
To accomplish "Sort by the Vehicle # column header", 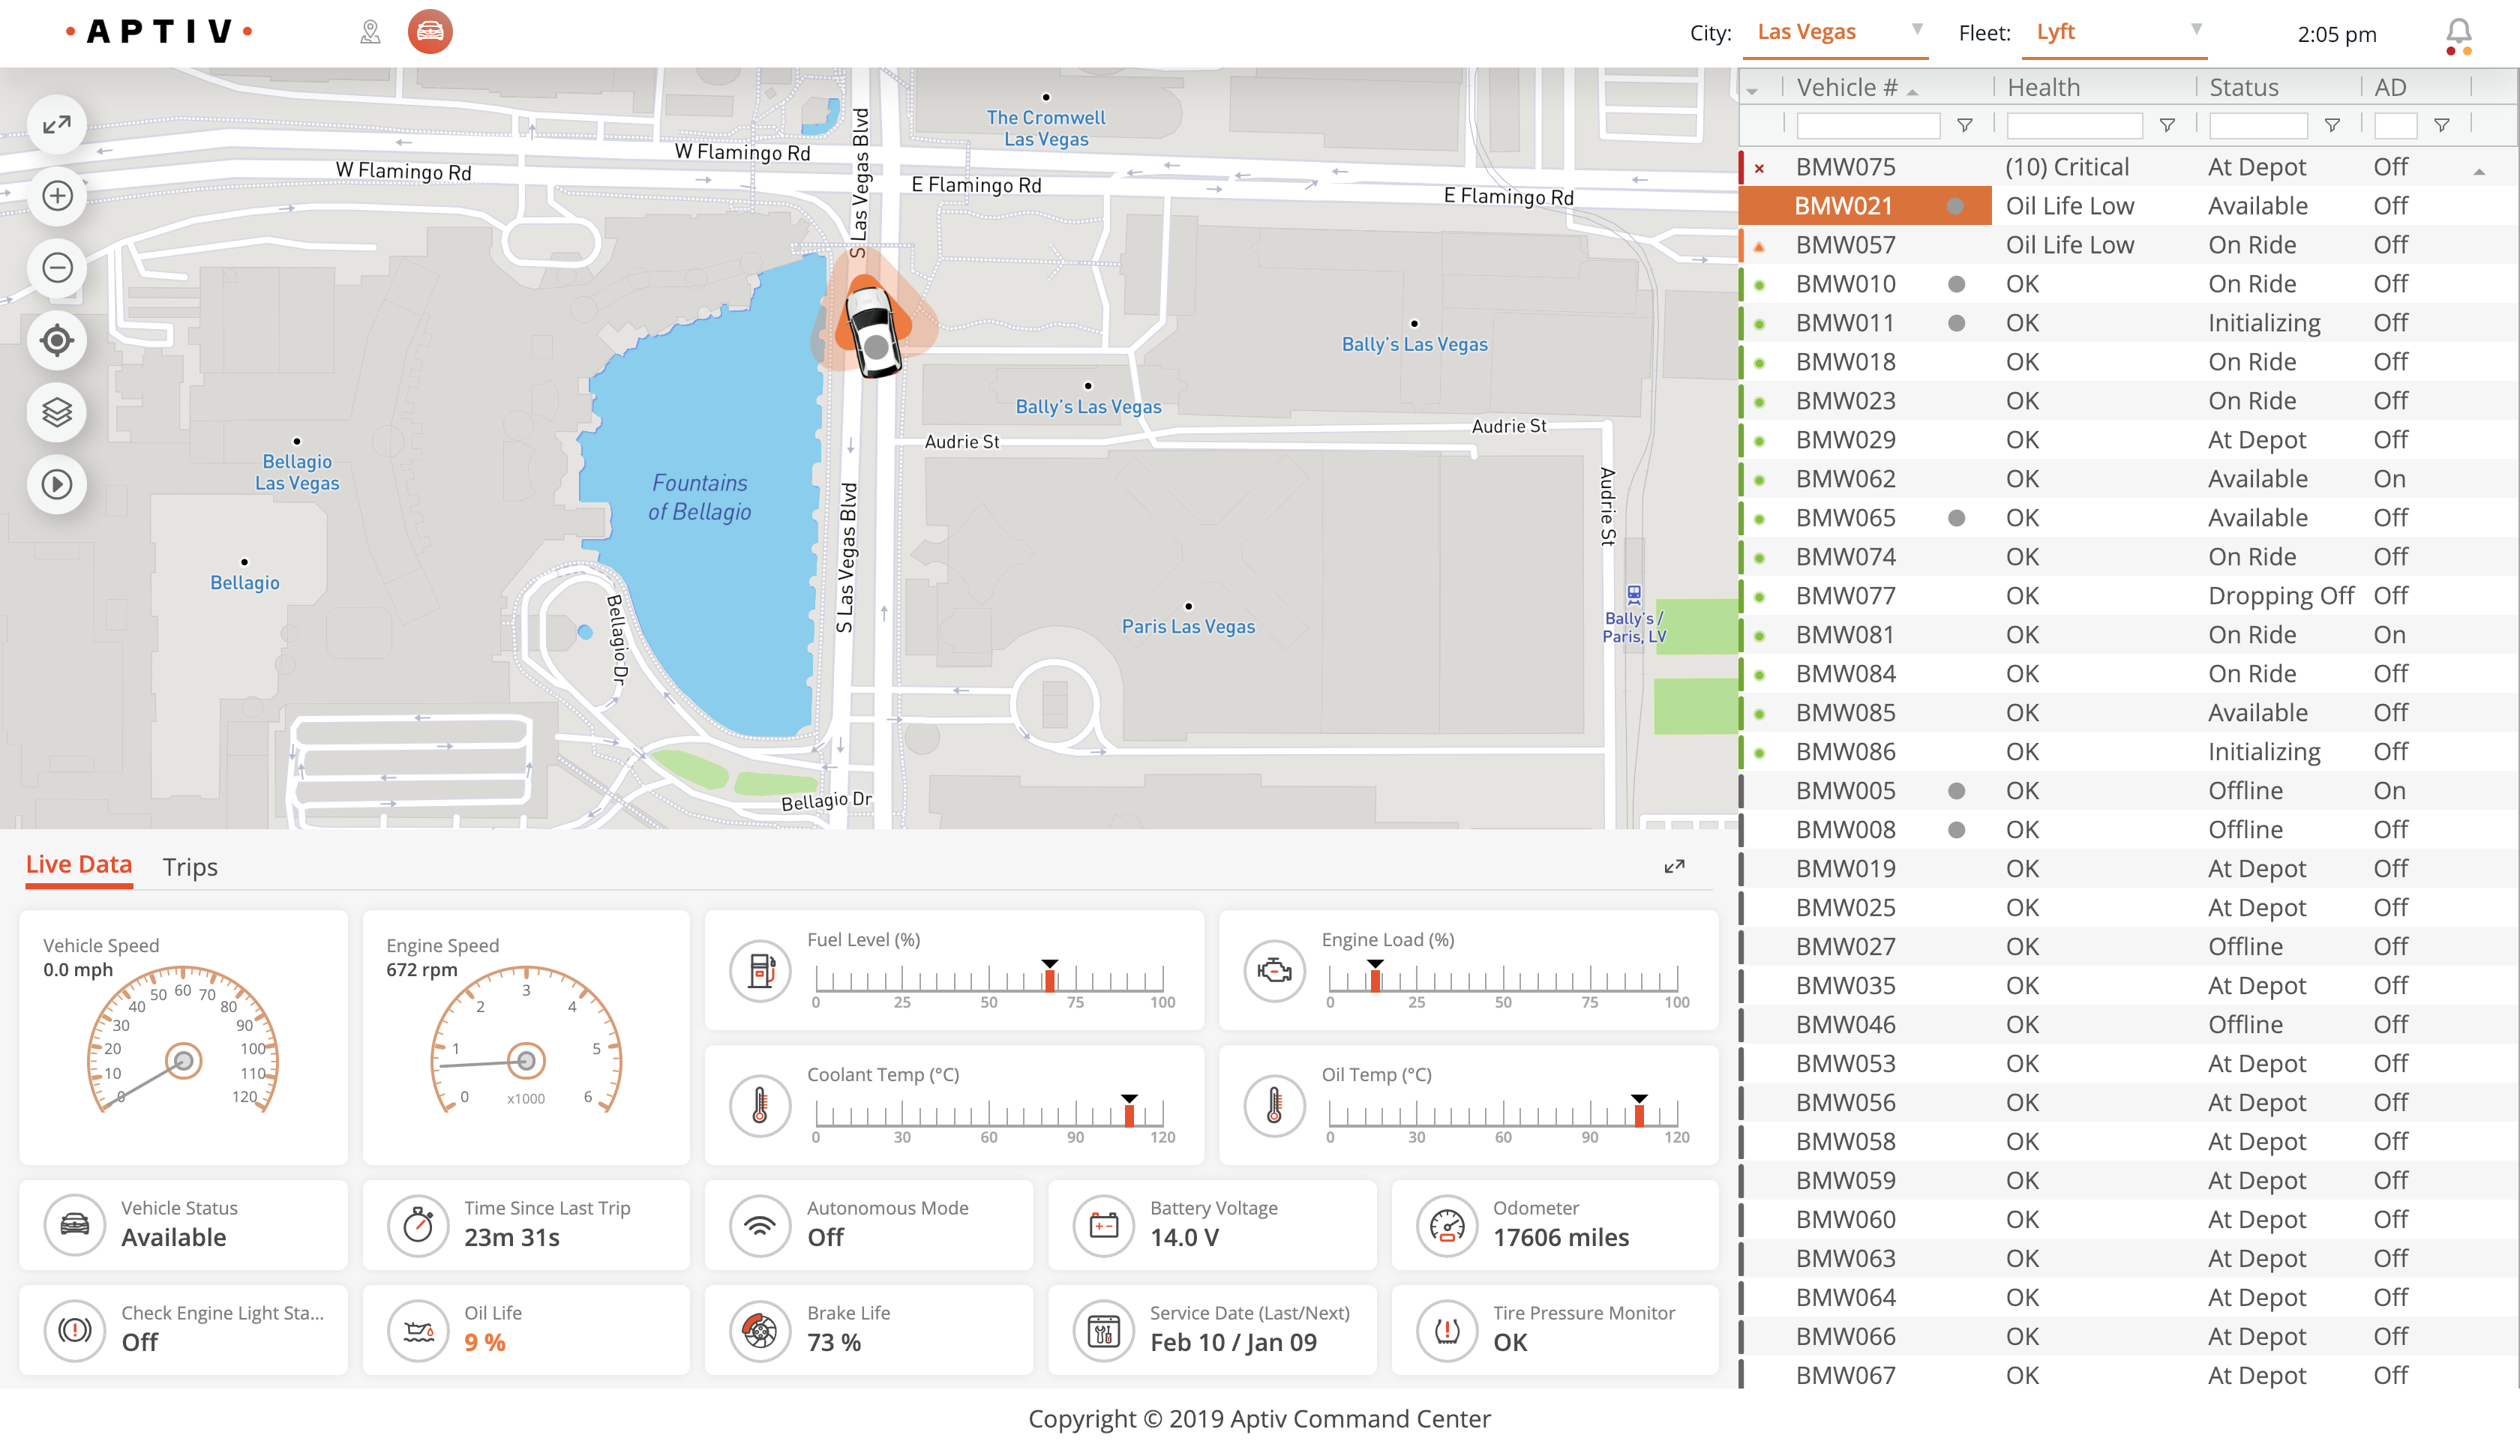I will (1846, 88).
